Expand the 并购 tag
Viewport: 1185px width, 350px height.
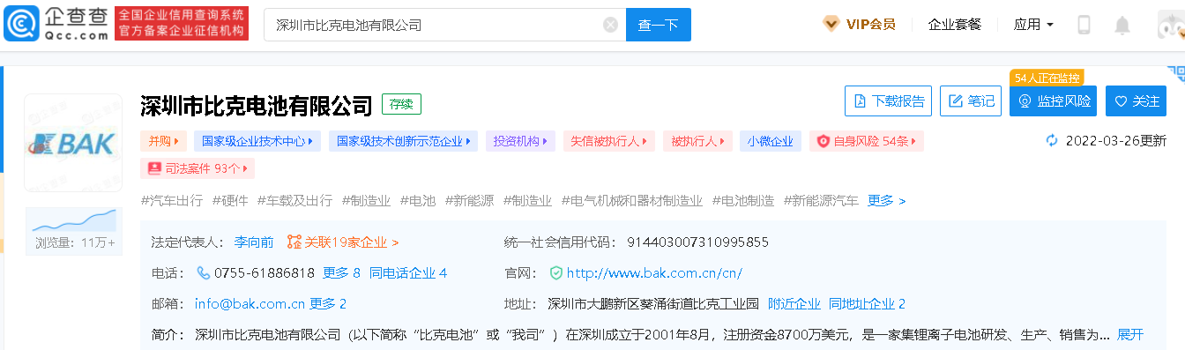click(163, 141)
